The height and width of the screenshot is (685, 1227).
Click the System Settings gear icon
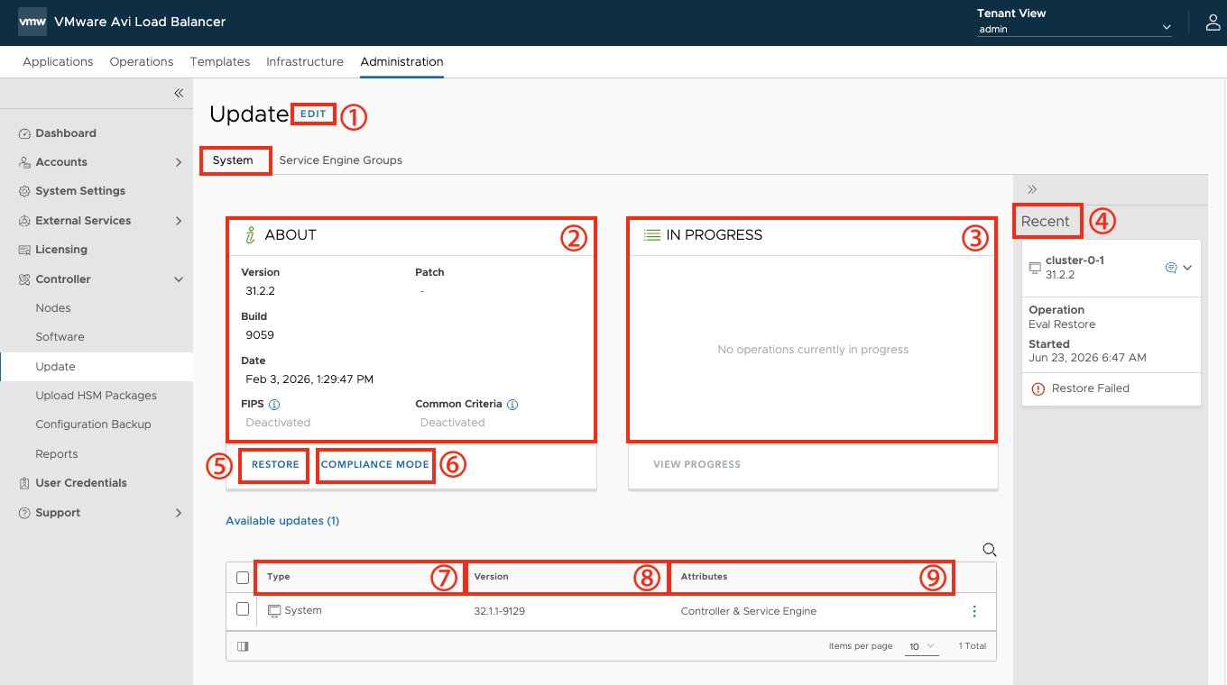point(25,191)
